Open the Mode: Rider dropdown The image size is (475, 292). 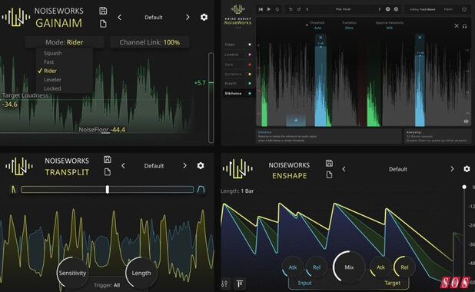(65, 42)
